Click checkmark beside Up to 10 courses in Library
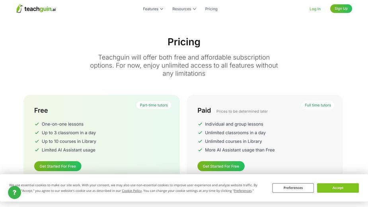 (x=37, y=141)
